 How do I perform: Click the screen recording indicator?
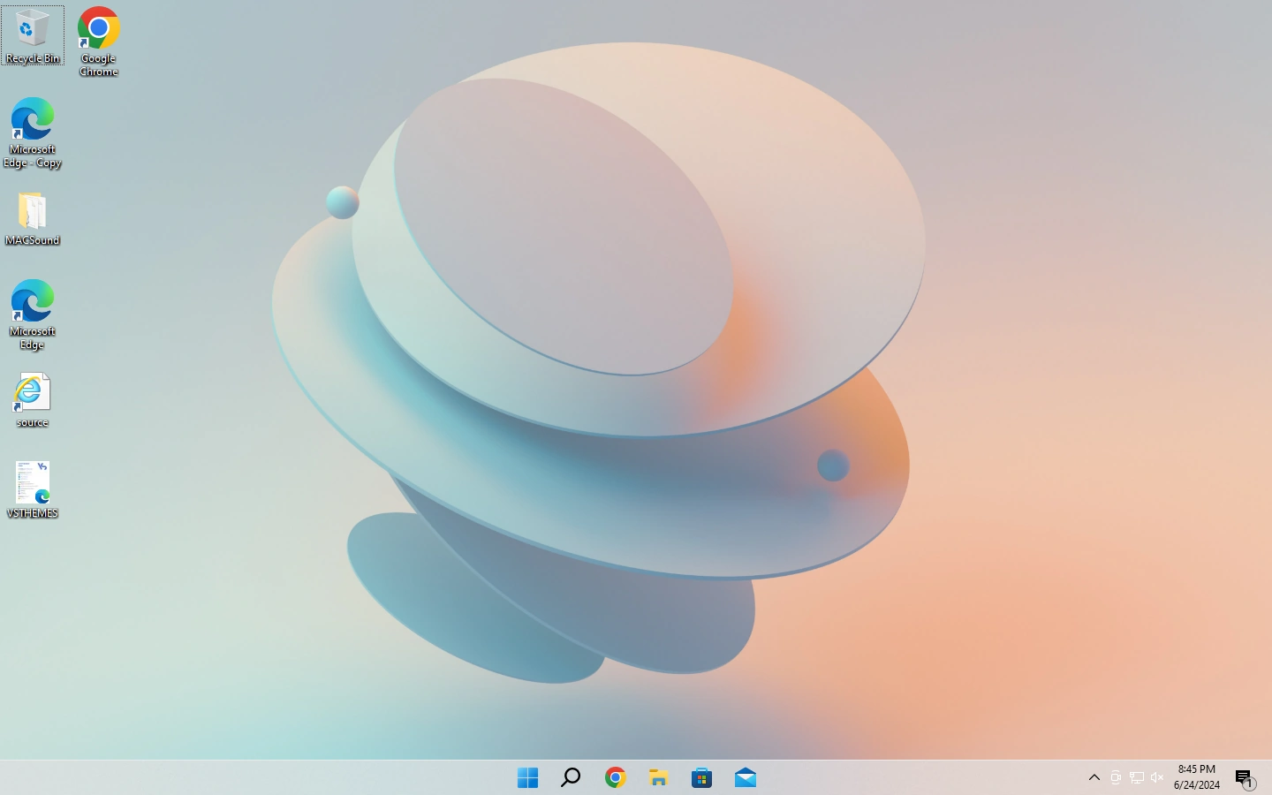[1115, 778]
